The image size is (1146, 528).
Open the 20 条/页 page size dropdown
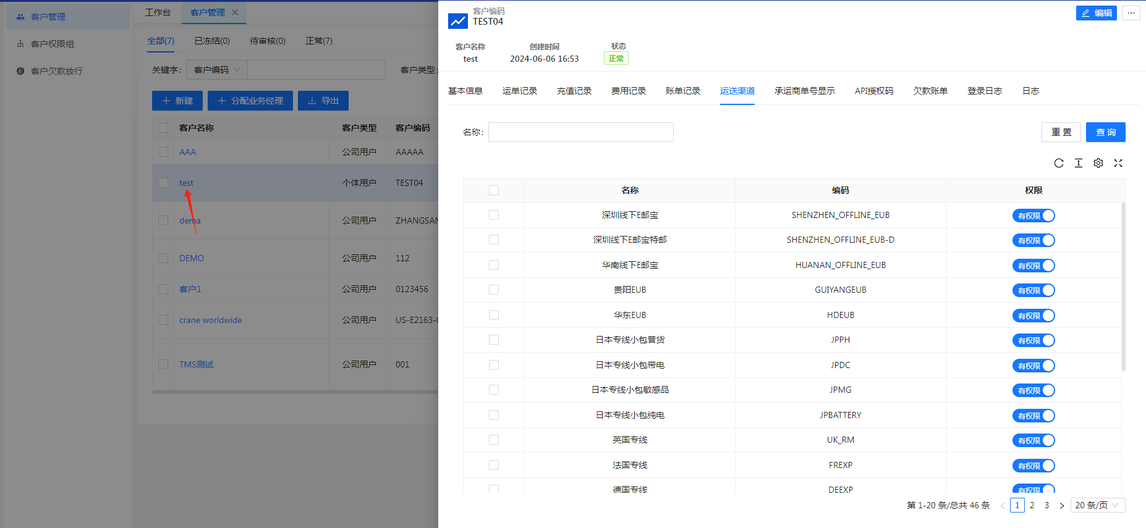(1098, 505)
